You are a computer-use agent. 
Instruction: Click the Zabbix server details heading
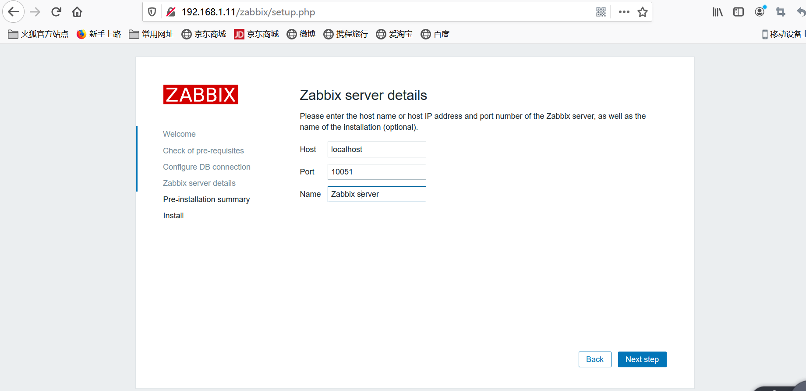point(363,95)
